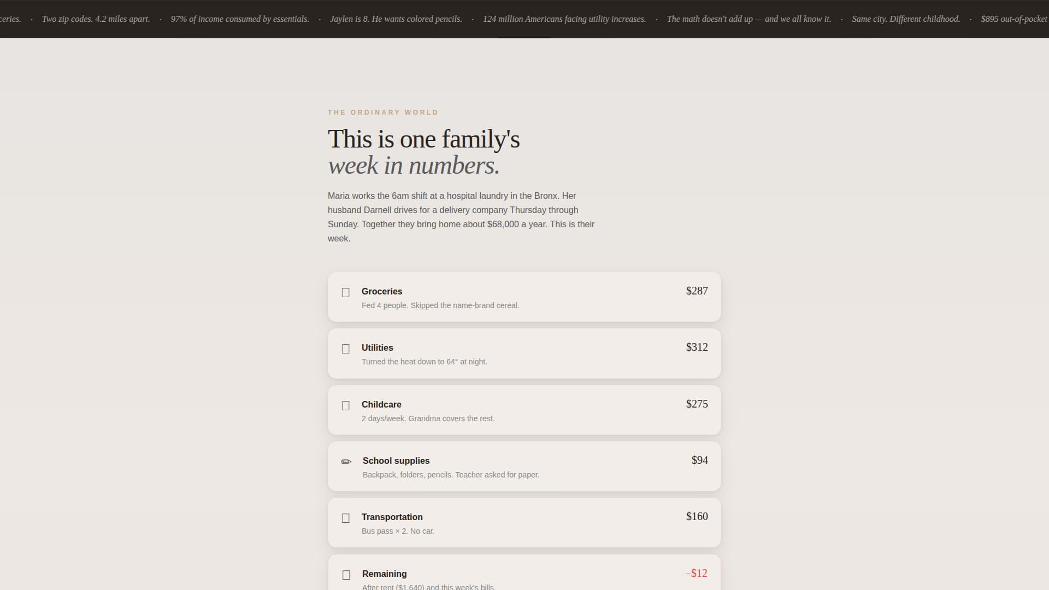
Task: Click the Childcare category icon
Action: coord(346,405)
